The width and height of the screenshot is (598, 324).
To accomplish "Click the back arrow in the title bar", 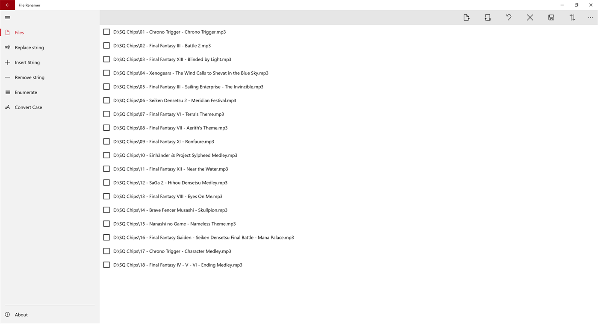I will tap(7, 5).
